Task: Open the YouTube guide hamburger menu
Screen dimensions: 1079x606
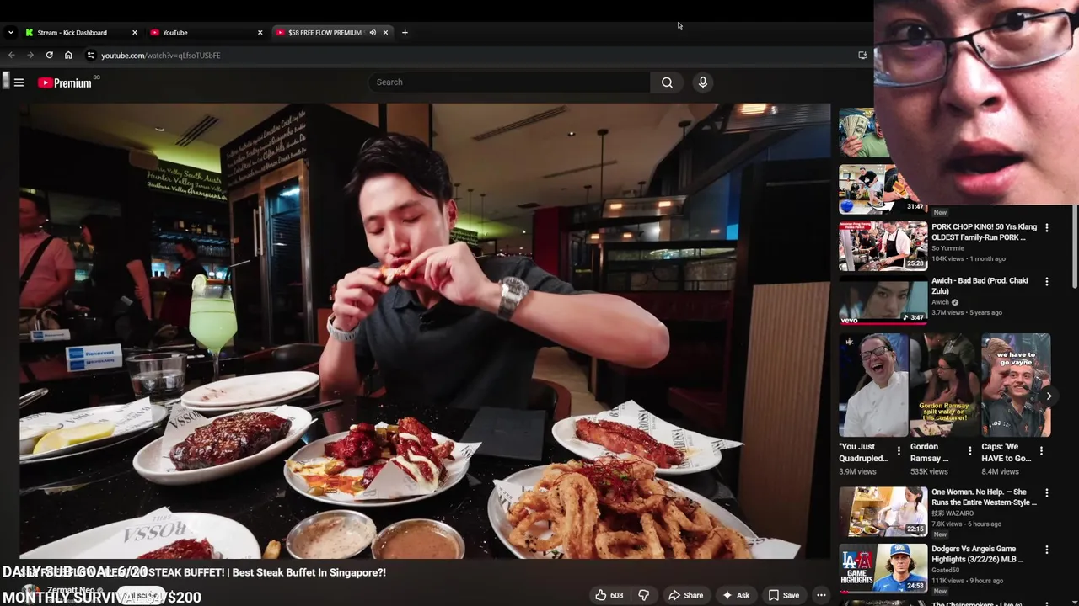Action: tap(19, 82)
